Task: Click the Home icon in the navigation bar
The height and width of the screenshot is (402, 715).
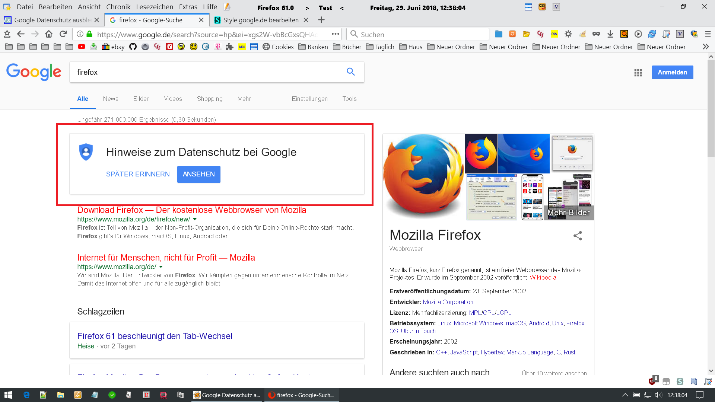Action: pos(49,34)
